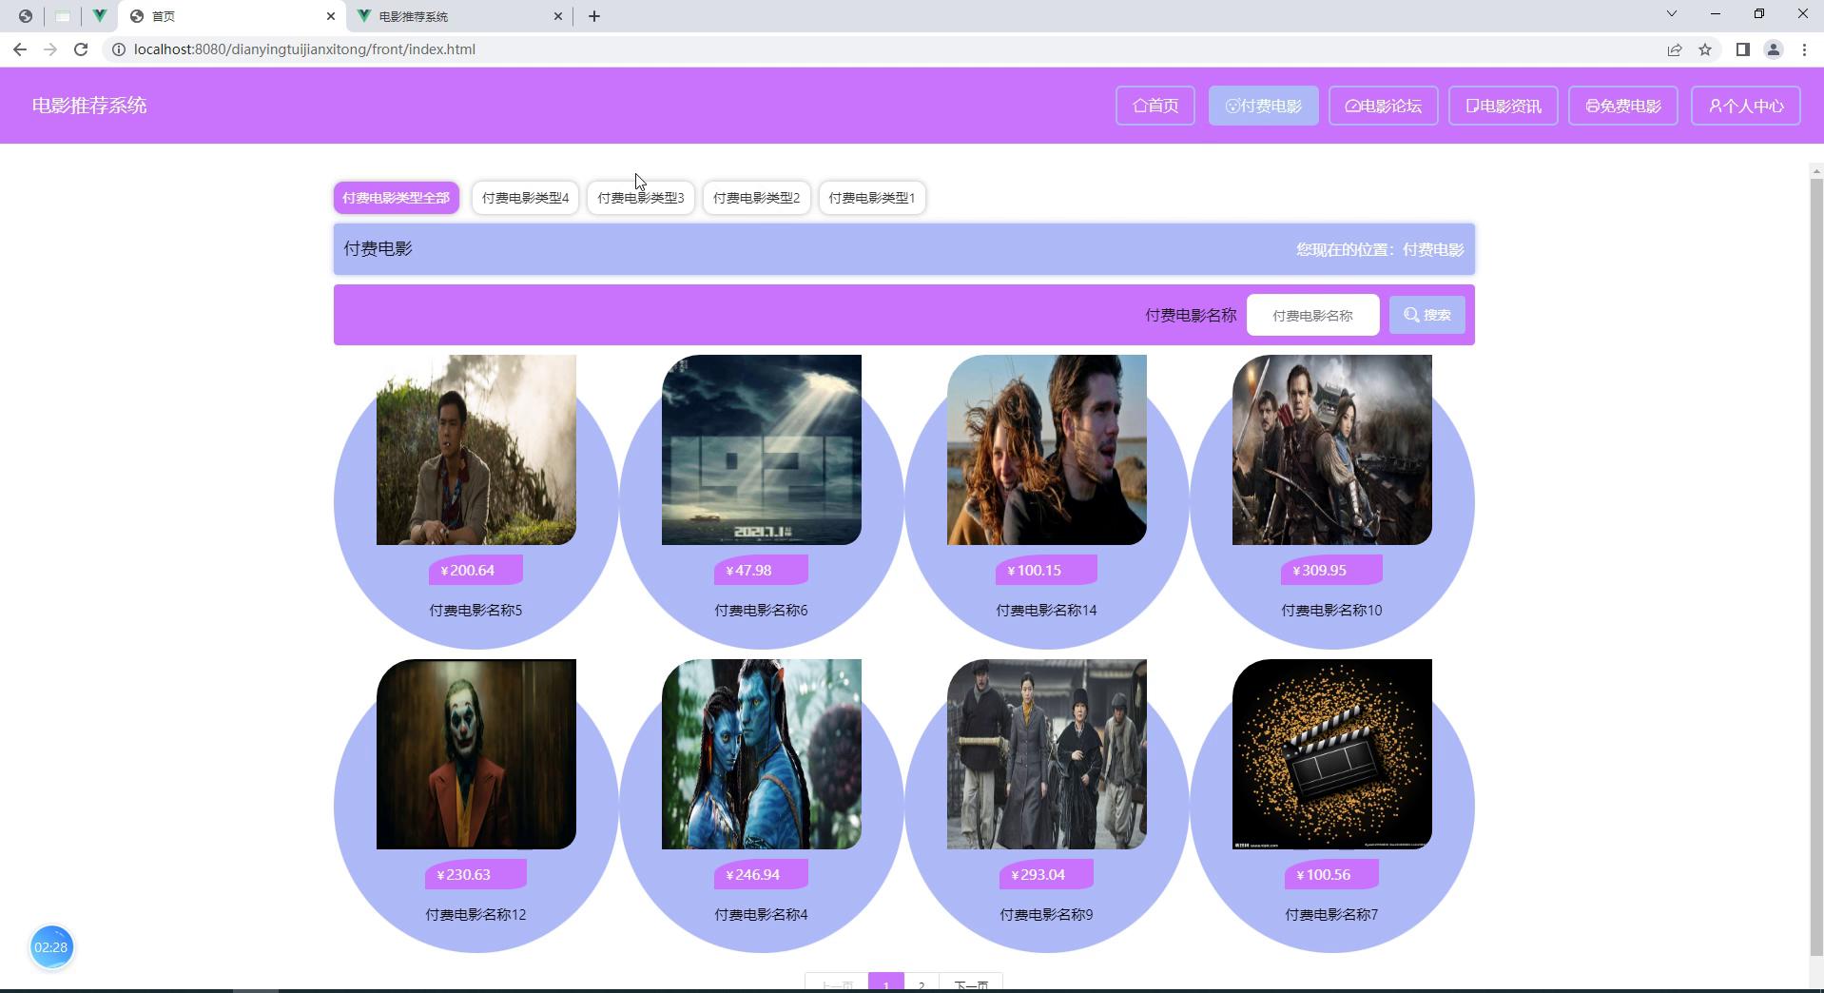Focus the 付费电影名称 search field
Viewport: 1824px width, 993px height.
pyautogui.click(x=1312, y=315)
